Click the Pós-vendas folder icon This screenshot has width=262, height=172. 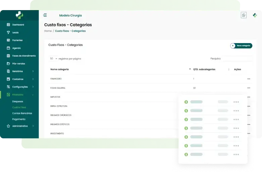tap(8, 64)
